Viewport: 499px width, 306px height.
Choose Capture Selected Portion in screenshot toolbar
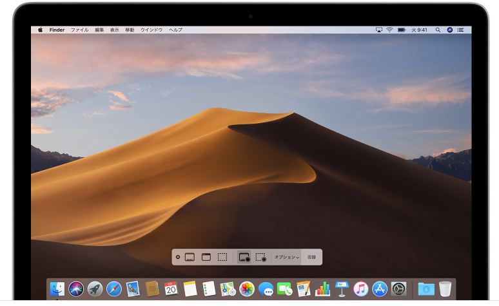coord(222,257)
